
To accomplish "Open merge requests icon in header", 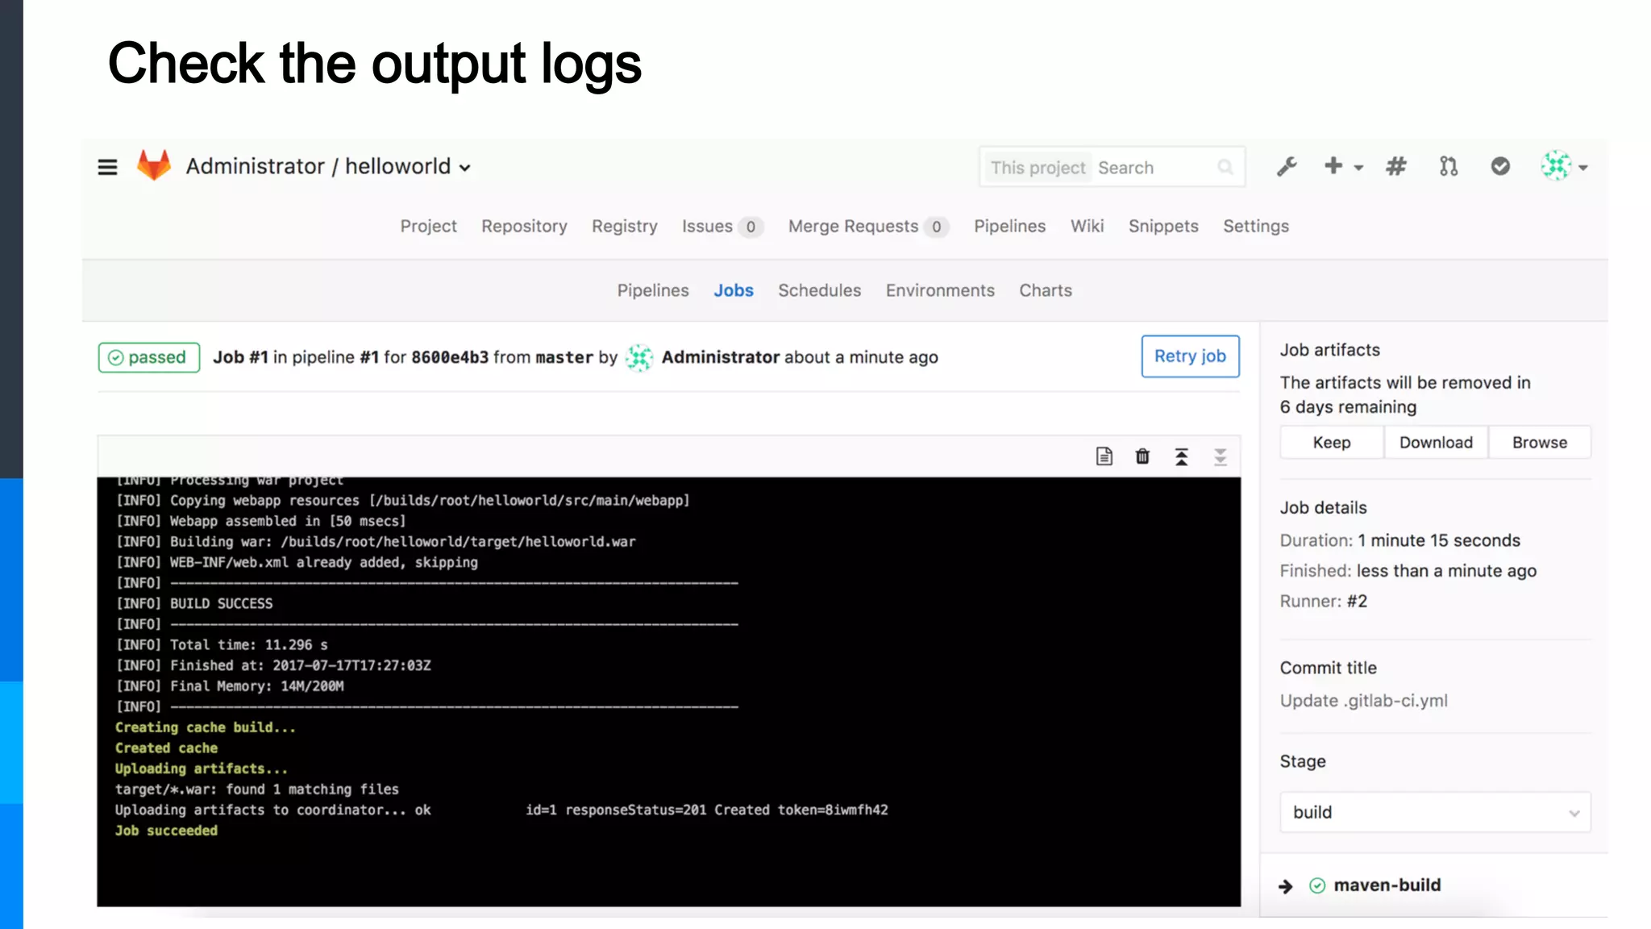I will [x=1449, y=166].
